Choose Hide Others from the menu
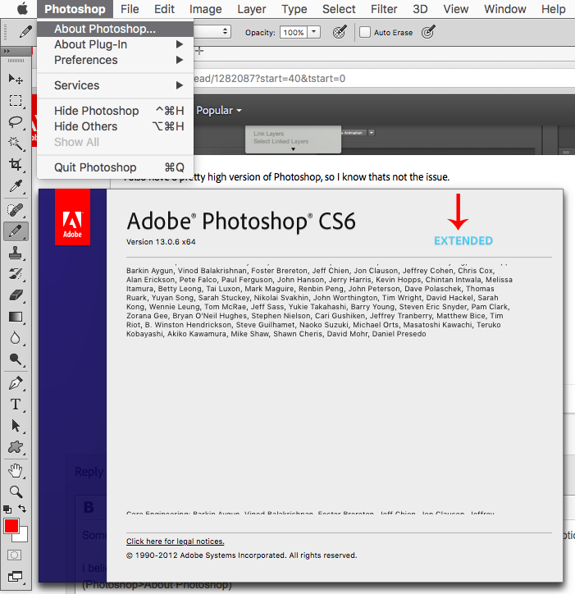Image resolution: width=575 pixels, height=594 pixels. click(115, 126)
